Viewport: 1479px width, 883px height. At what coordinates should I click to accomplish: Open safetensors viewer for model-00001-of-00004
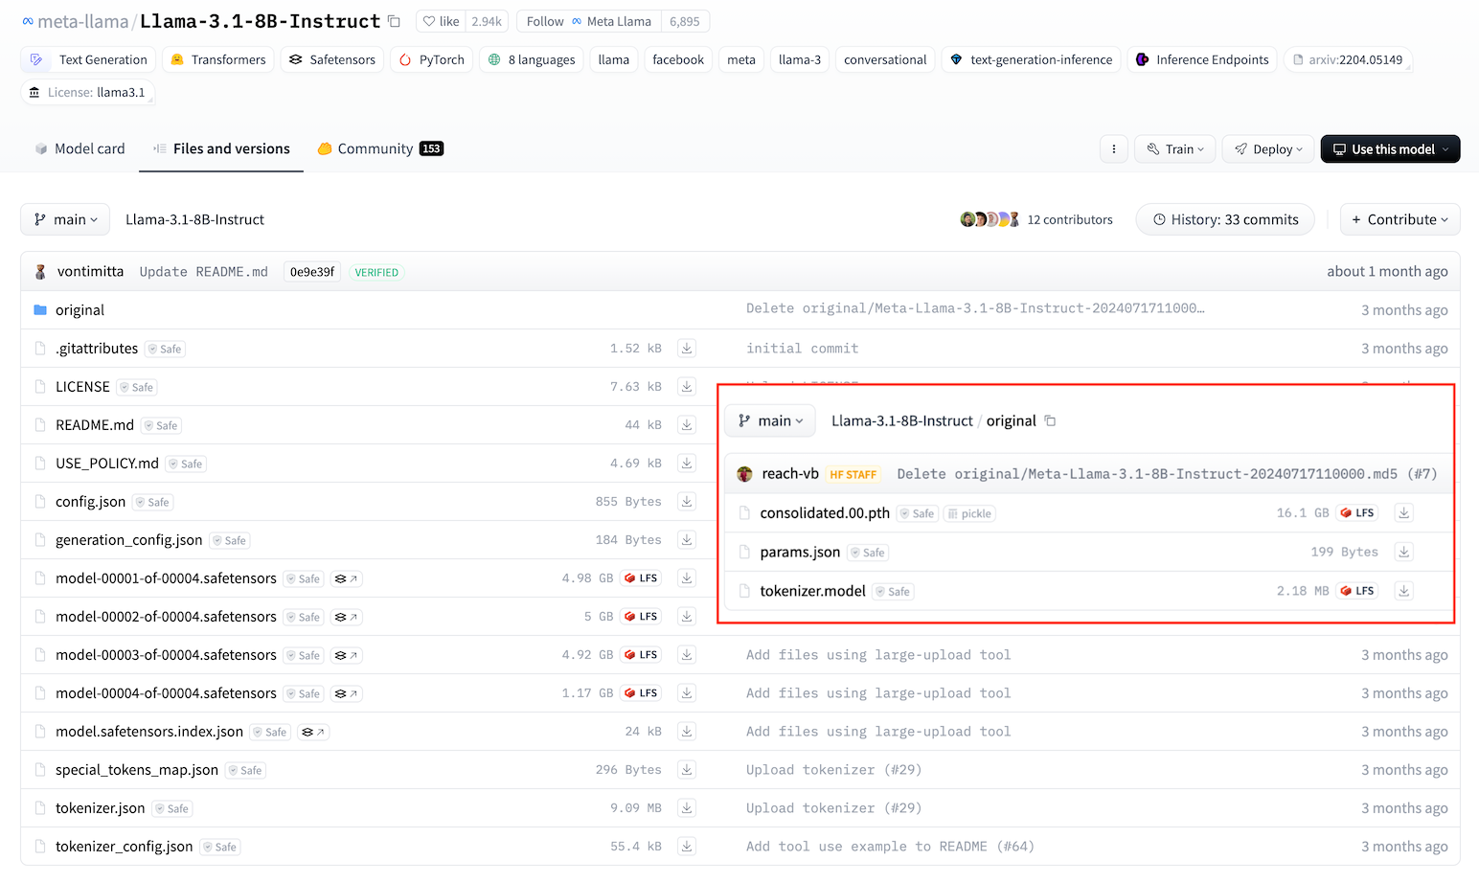[x=346, y=578]
